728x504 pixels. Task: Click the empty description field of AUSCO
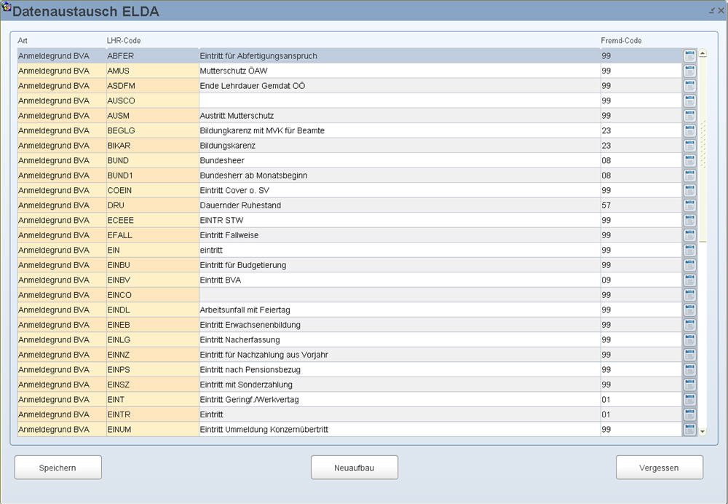(x=399, y=101)
